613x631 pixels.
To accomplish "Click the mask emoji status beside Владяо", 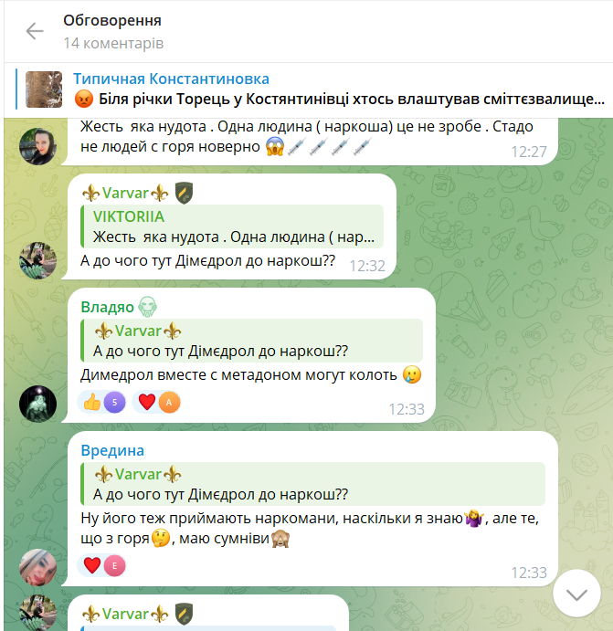I will (147, 307).
